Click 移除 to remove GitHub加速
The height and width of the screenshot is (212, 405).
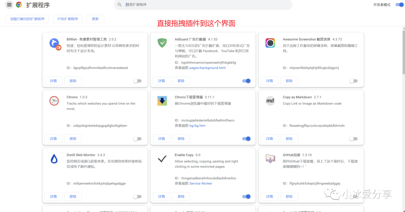point(289,197)
